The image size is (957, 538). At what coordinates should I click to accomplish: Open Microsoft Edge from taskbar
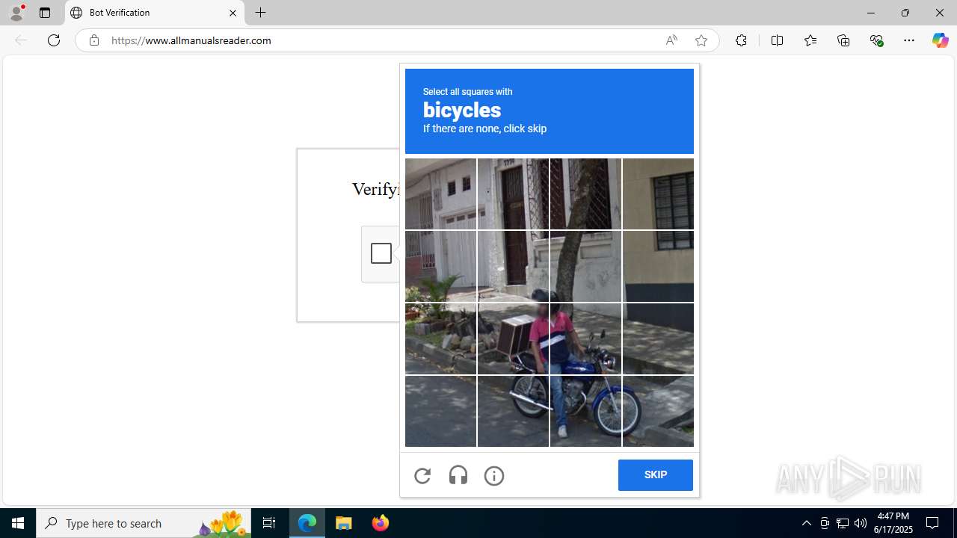[307, 523]
